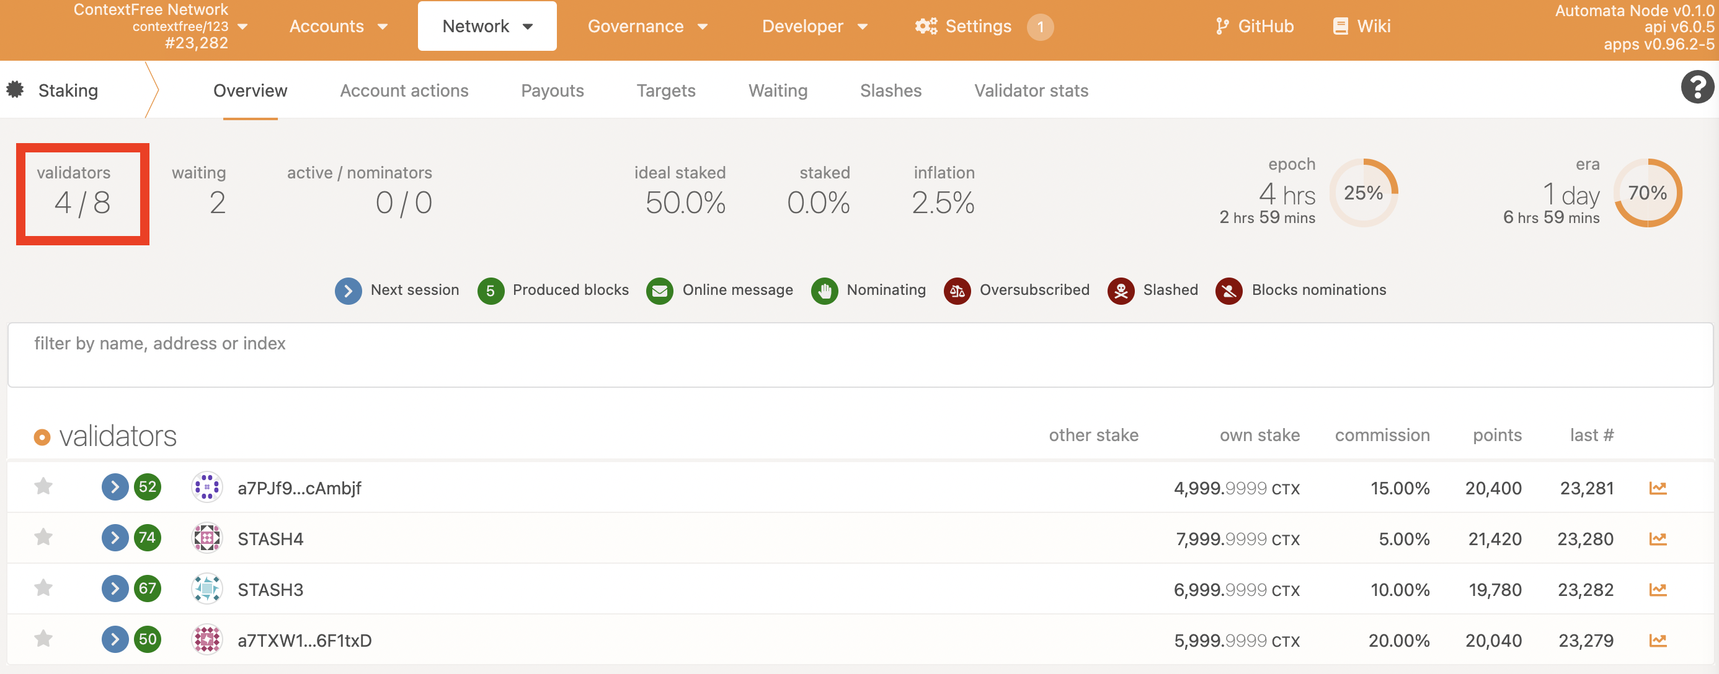Click the 52 produced blocks badge
The image size is (1719, 674).
(148, 488)
